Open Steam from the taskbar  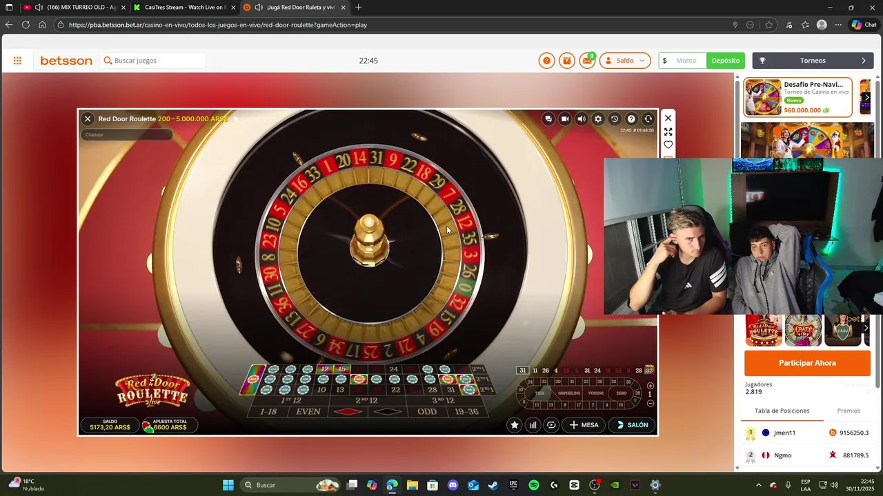(x=493, y=485)
